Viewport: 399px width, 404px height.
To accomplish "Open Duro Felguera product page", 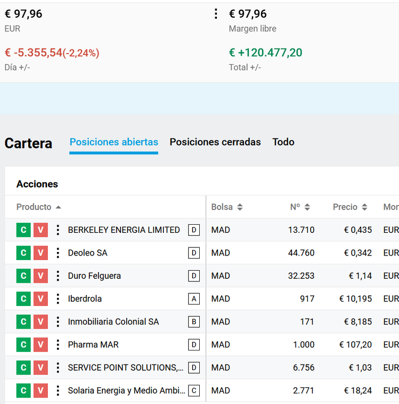I will pos(94,276).
